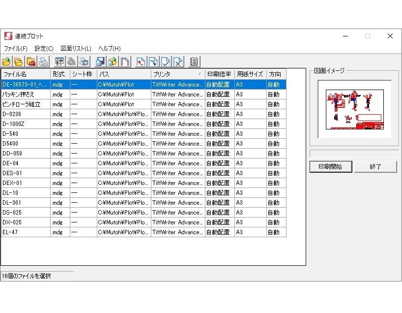Sort by ファイル名 column header

coord(26,74)
